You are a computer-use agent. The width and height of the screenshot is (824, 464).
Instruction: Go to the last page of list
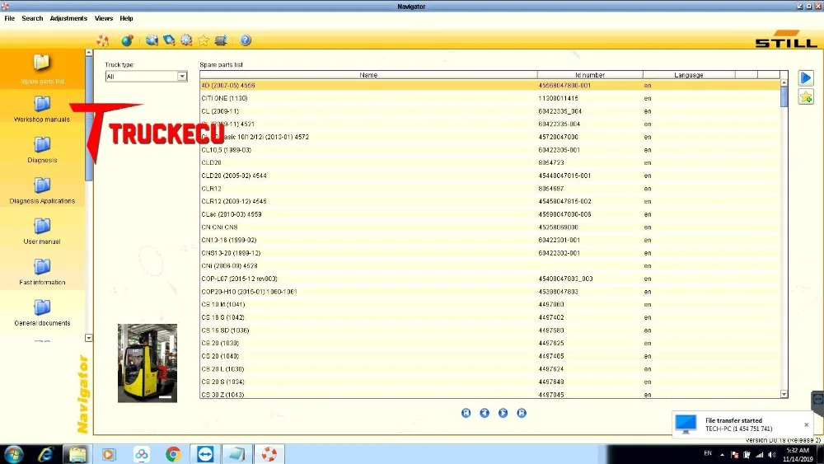[x=522, y=413]
